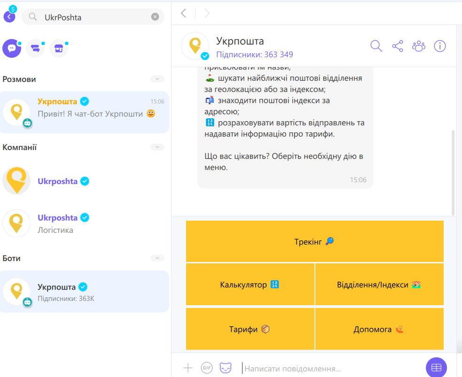Open the info panel icon for Укрпошта
This screenshot has width=462, height=377.
[439, 46]
